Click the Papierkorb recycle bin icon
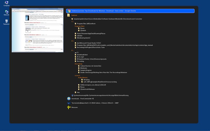The height and width of the screenshot is (131, 210). point(6,22)
